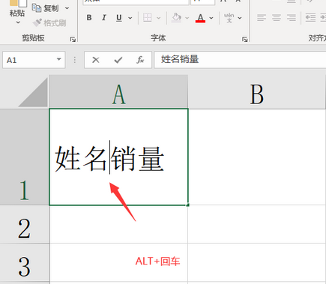This screenshot has width=326, height=284.
Task: Click the Name Box showing A1
Action: pyautogui.click(x=34, y=60)
